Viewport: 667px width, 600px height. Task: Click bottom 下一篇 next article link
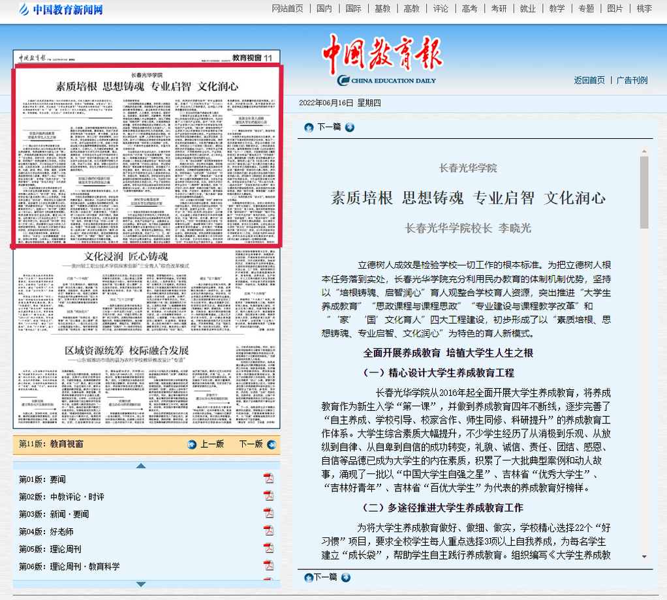tap(326, 577)
